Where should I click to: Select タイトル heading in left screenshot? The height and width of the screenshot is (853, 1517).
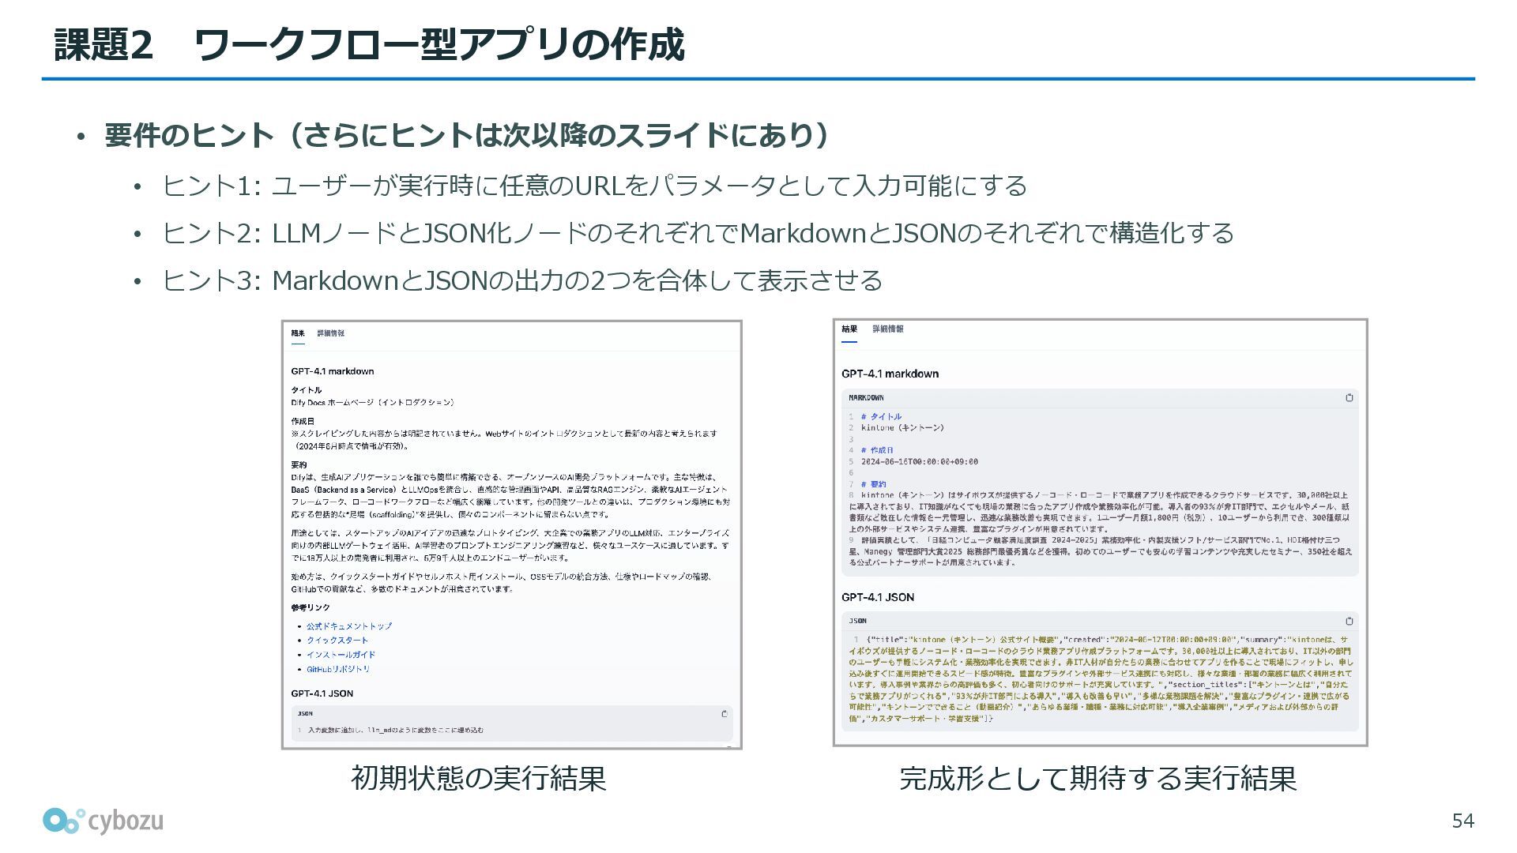click(307, 390)
